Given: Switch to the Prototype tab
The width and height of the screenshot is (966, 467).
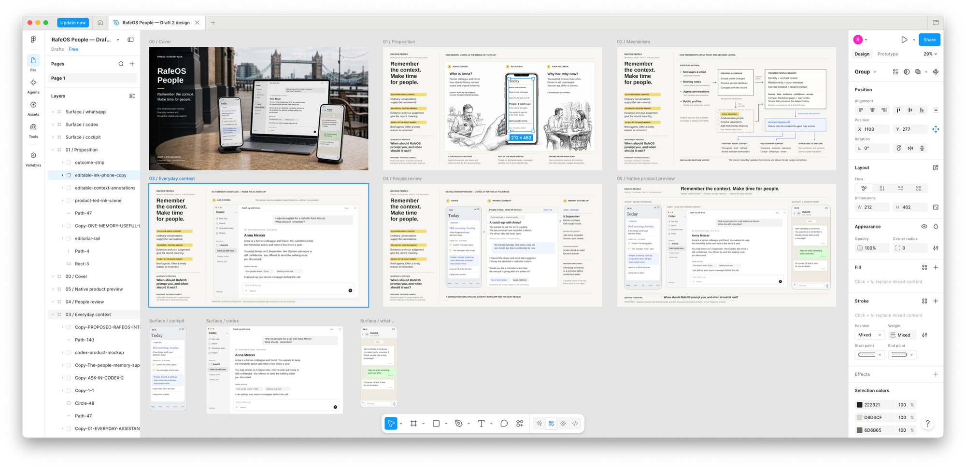Looking at the screenshot, I should click(x=888, y=54).
